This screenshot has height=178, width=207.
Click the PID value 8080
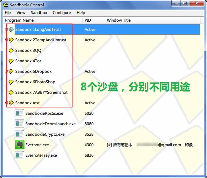pyautogui.click(x=89, y=124)
